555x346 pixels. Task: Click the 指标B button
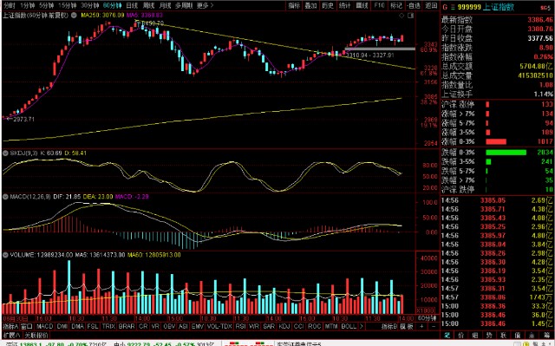(x=389, y=326)
